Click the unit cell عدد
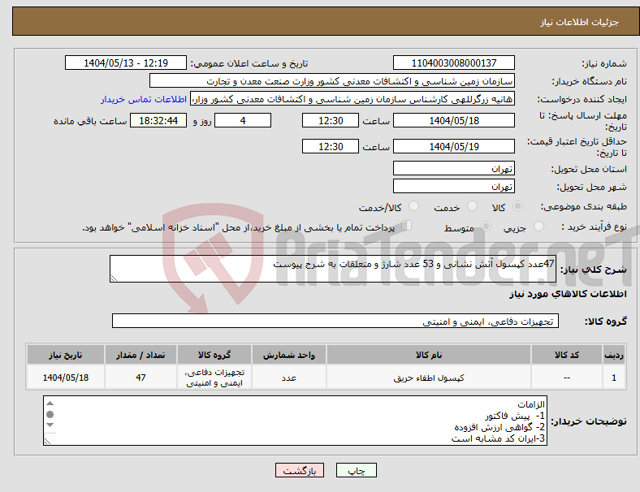This screenshot has width=640, height=492. point(289,378)
